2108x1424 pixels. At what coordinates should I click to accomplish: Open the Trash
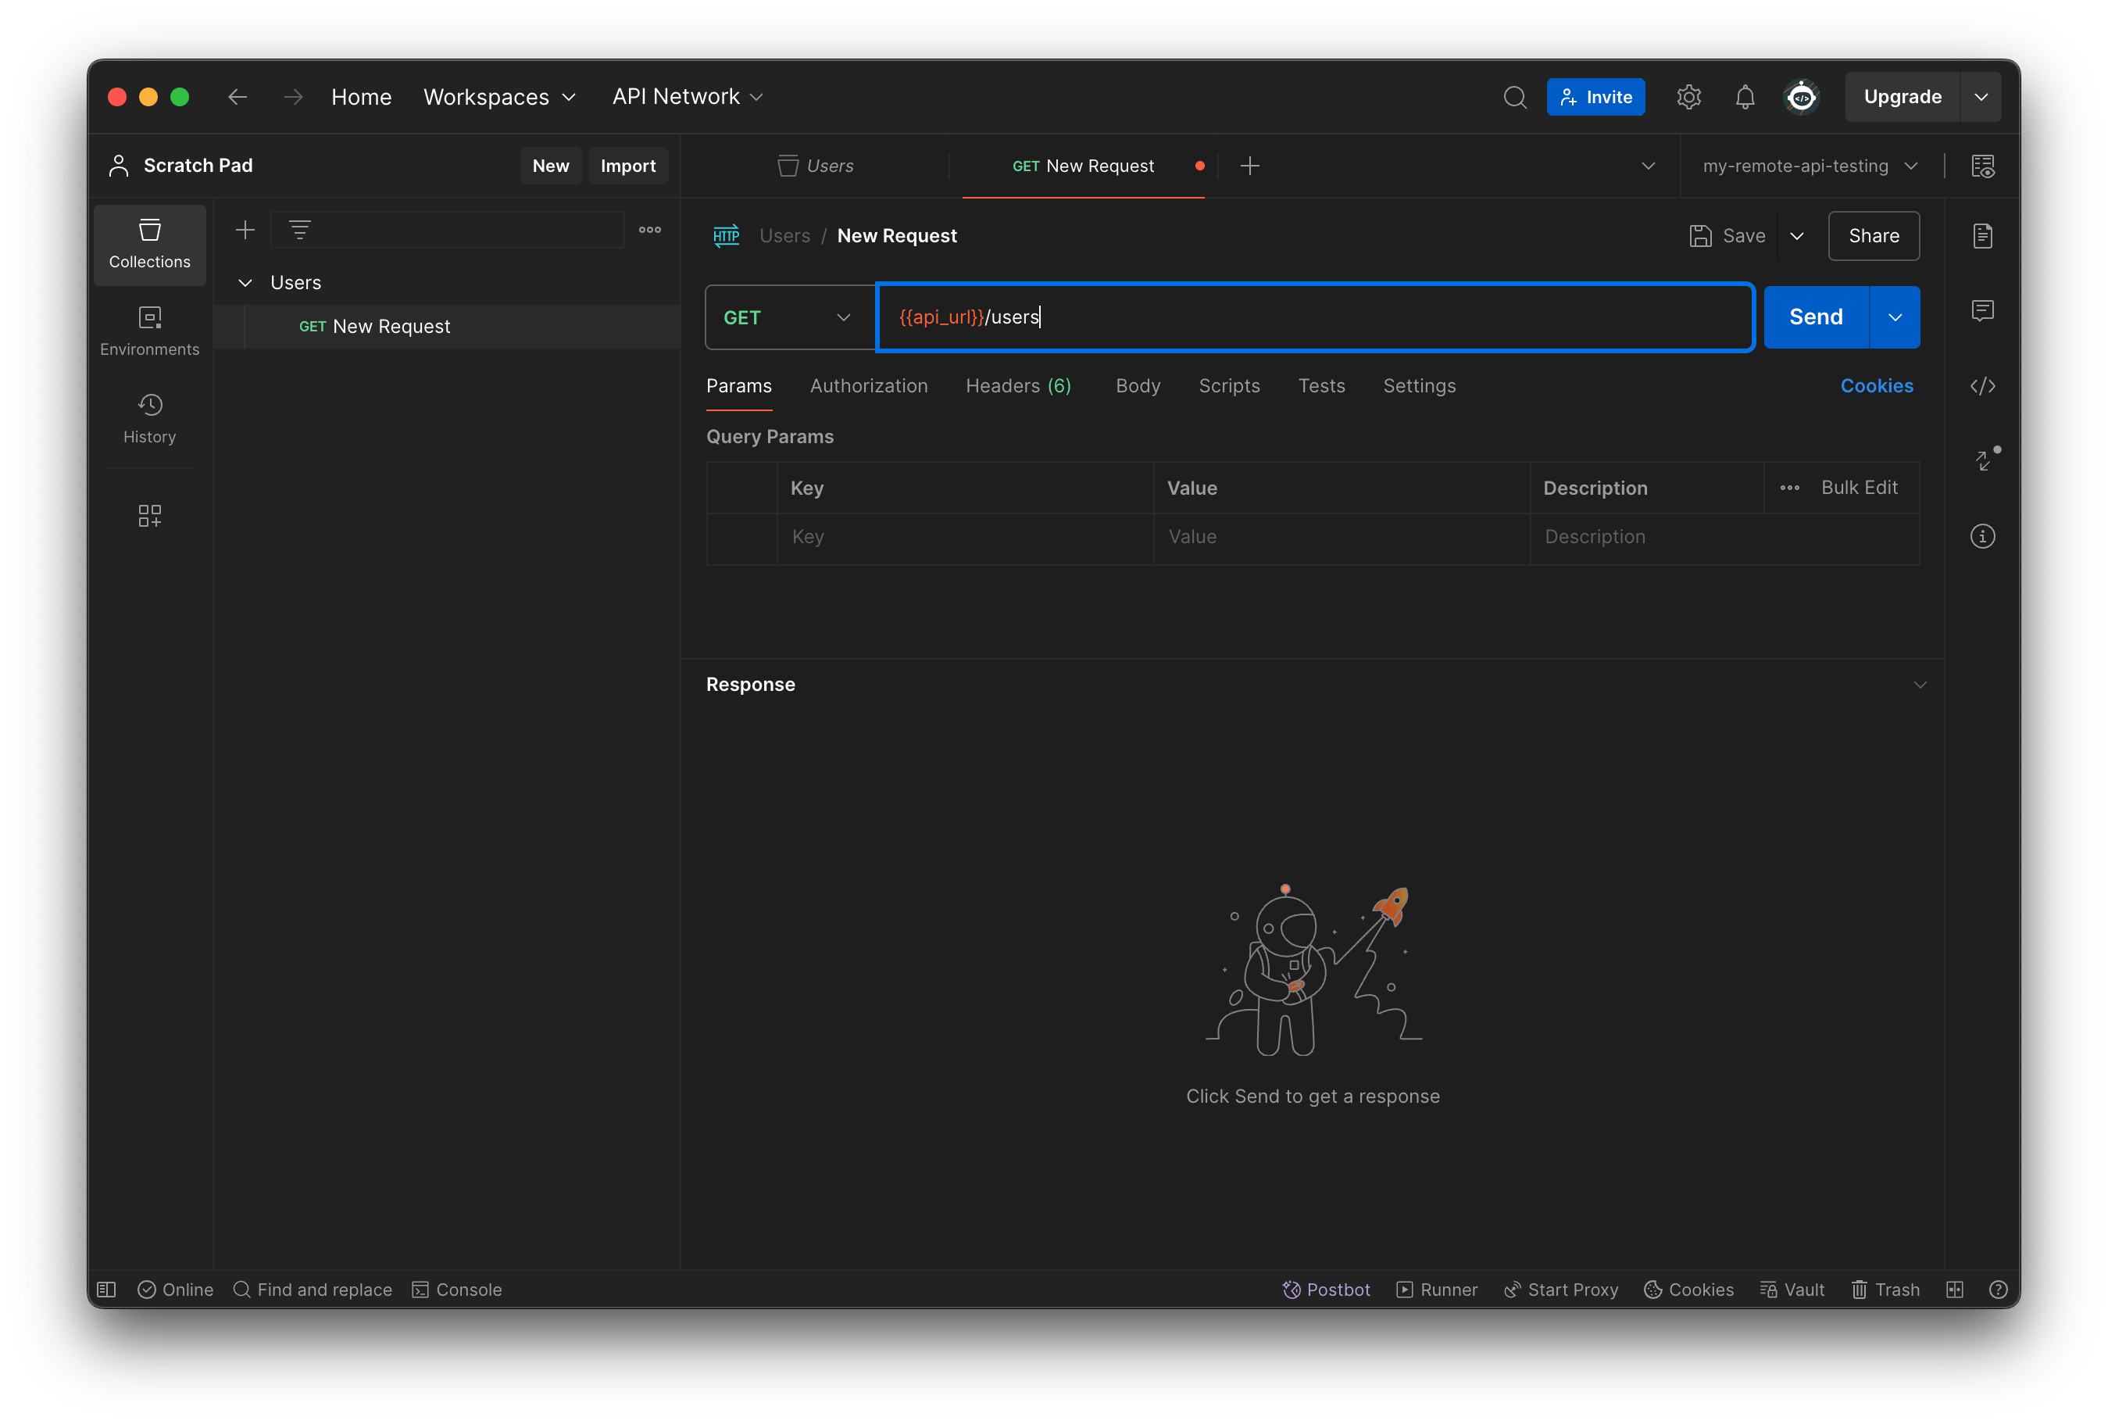click(1885, 1289)
